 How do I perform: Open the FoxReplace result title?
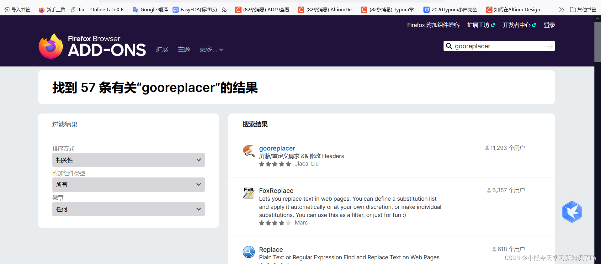pyautogui.click(x=276, y=191)
